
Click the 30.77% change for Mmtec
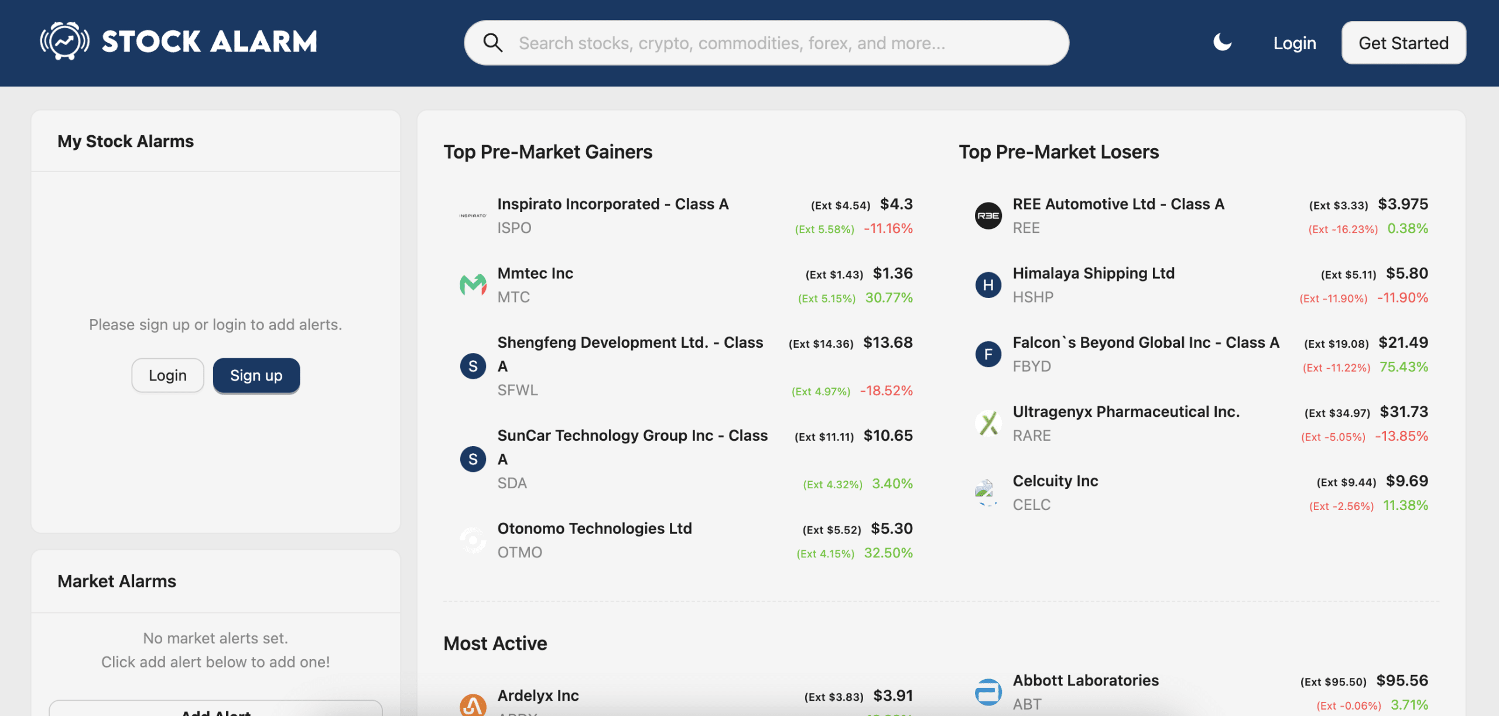[889, 297]
